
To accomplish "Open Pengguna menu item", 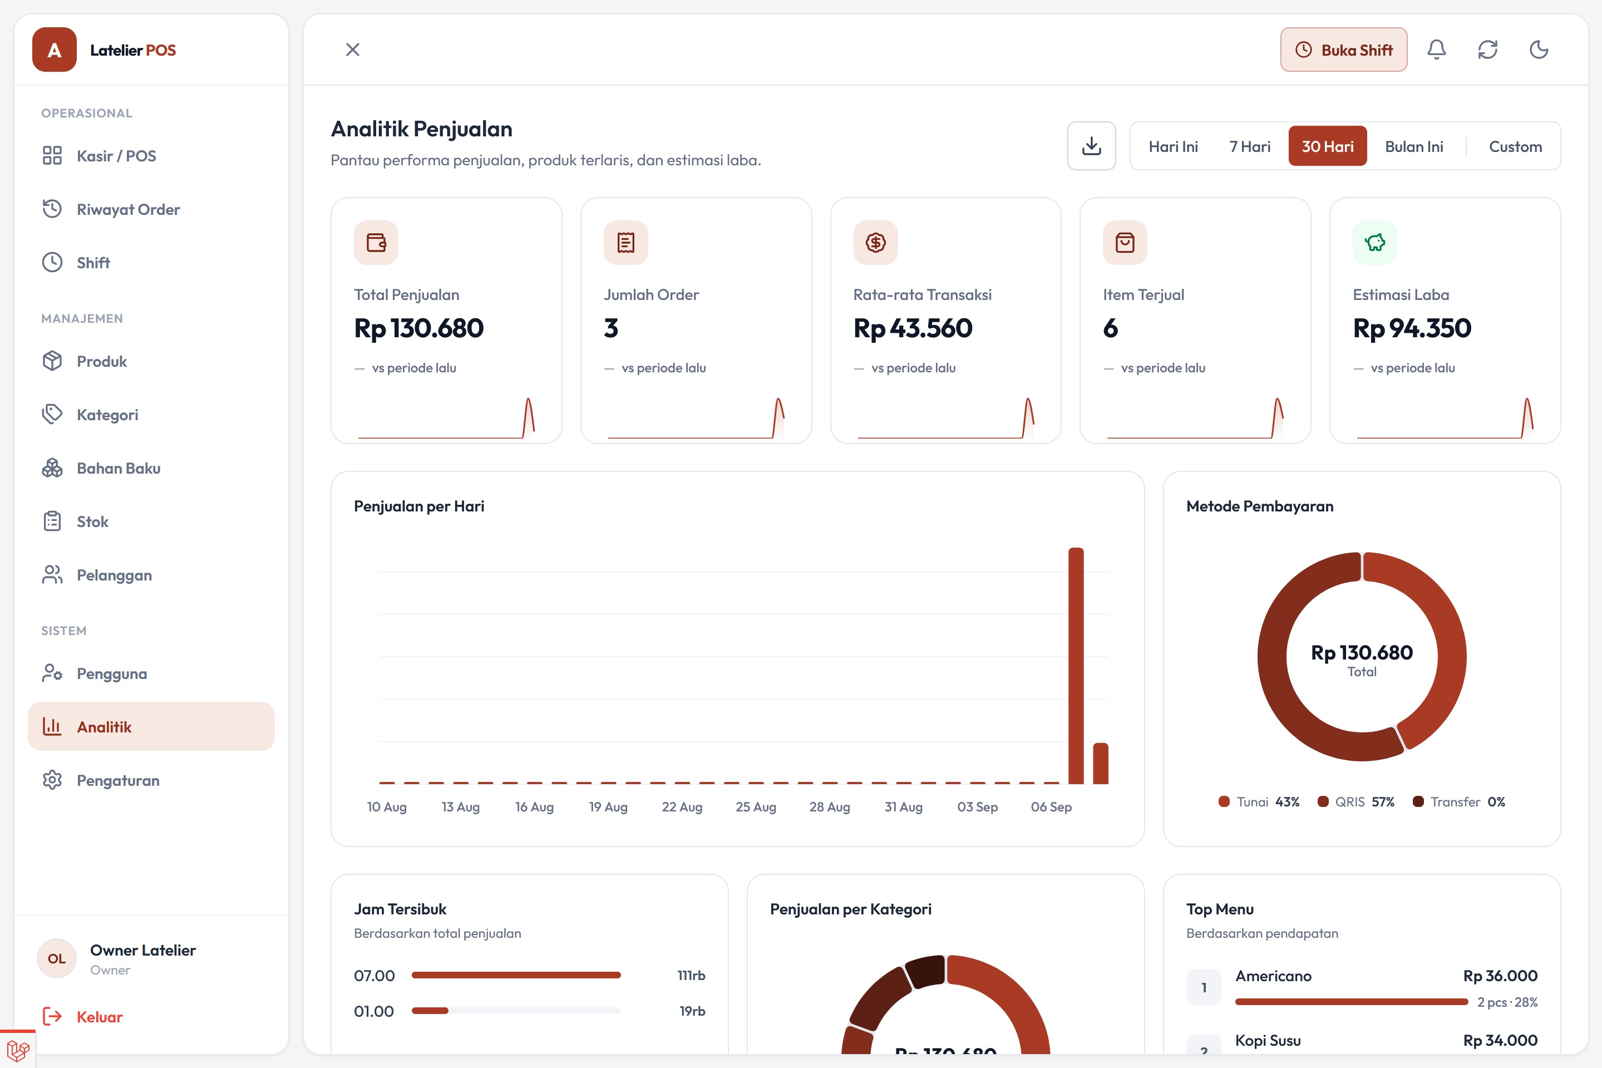I will click(x=151, y=673).
